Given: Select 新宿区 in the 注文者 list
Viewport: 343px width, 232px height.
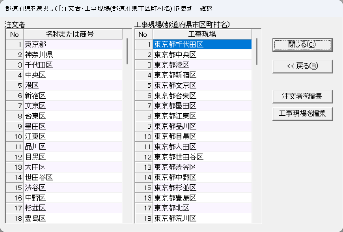Looking at the screenshot, I should (72, 96).
